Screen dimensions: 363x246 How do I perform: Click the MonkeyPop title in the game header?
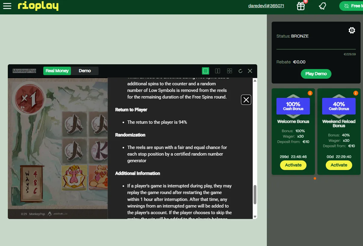click(24, 71)
